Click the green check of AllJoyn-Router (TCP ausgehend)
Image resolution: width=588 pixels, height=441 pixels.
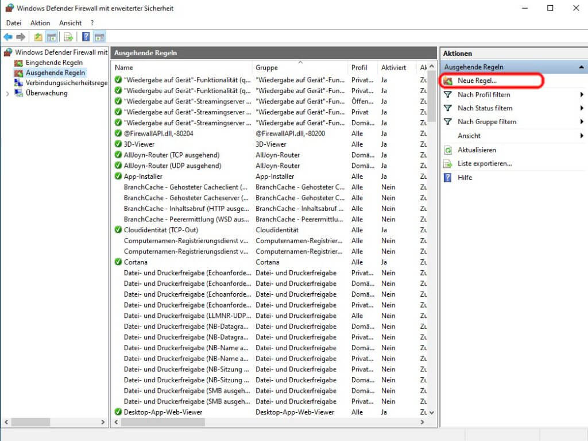pos(118,155)
